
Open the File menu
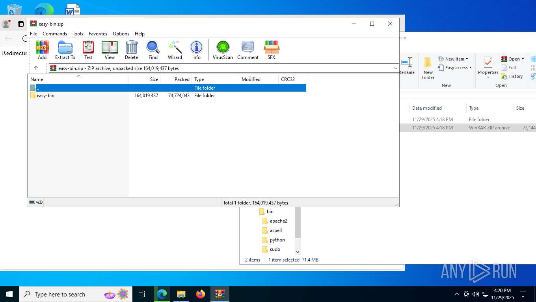coord(33,34)
